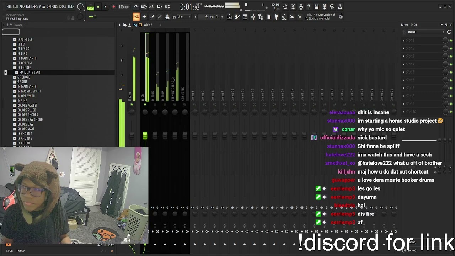Open the EDIT menu
This screenshot has width=455, height=256.
coord(16,7)
